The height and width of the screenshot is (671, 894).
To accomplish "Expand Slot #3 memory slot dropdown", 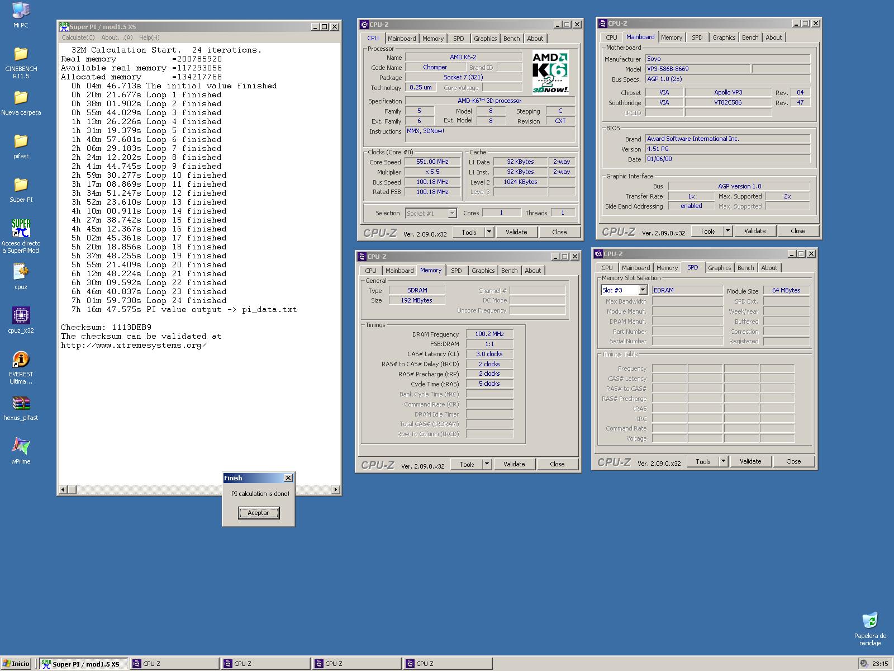I will point(643,290).
